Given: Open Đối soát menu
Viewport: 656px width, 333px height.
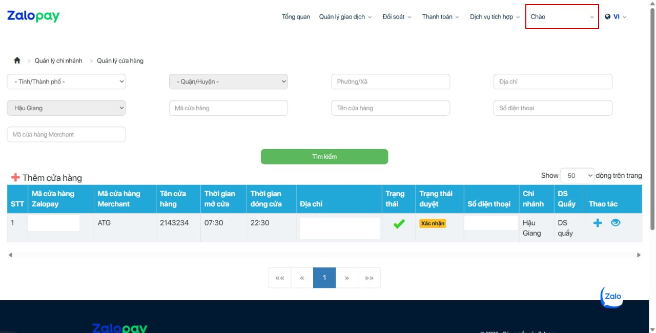Looking at the screenshot, I should point(397,17).
